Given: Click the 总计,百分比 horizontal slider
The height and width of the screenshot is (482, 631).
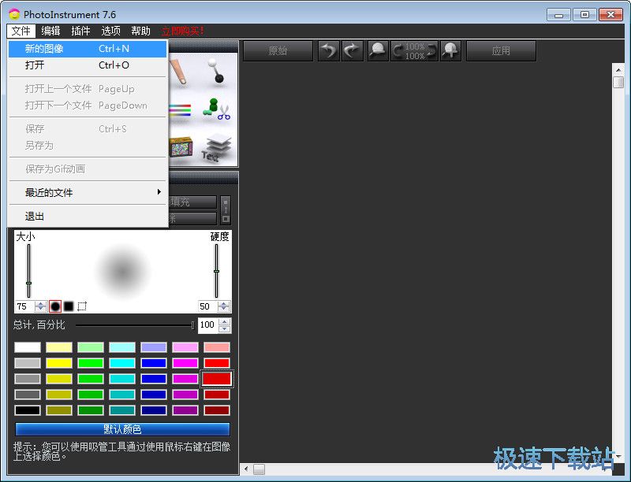Looking at the screenshot, I should [134, 324].
